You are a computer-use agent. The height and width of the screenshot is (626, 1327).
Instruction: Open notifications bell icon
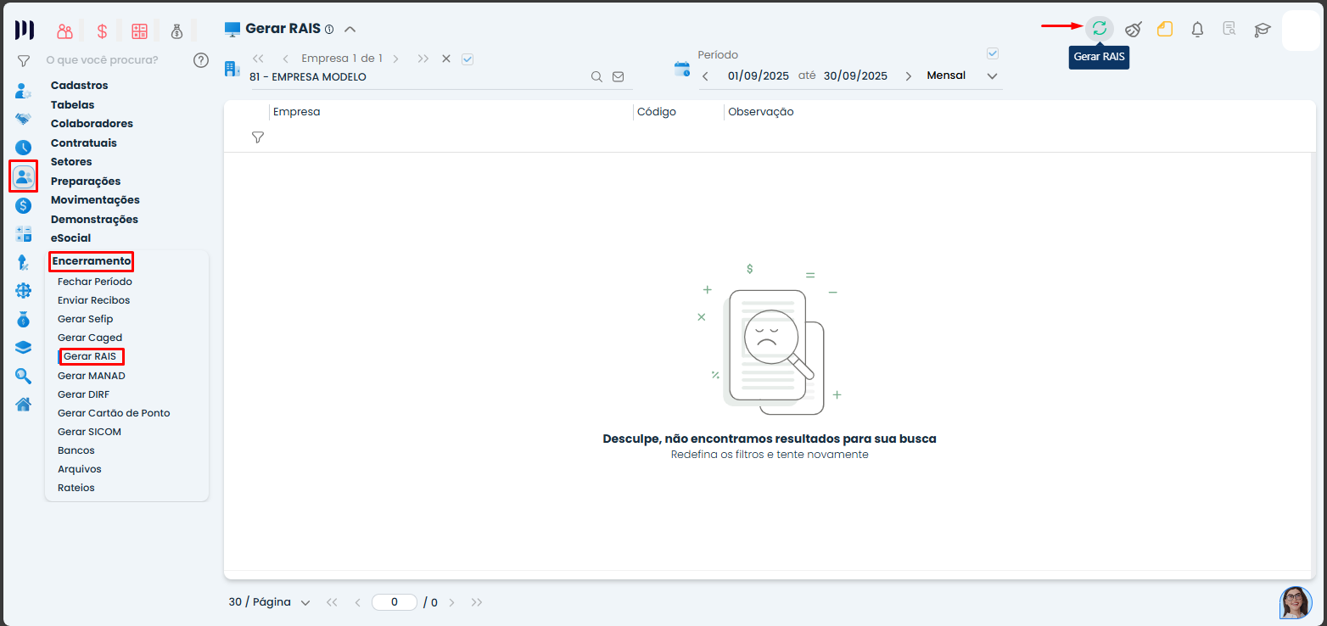tap(1197, 29)
